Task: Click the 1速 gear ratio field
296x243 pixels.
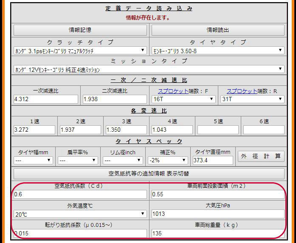Action: [x=34, y=130]
